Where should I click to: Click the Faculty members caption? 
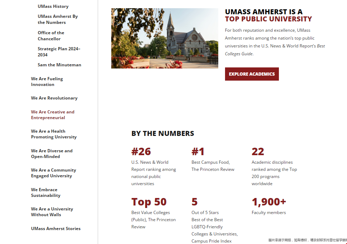(x=269, y=213)
